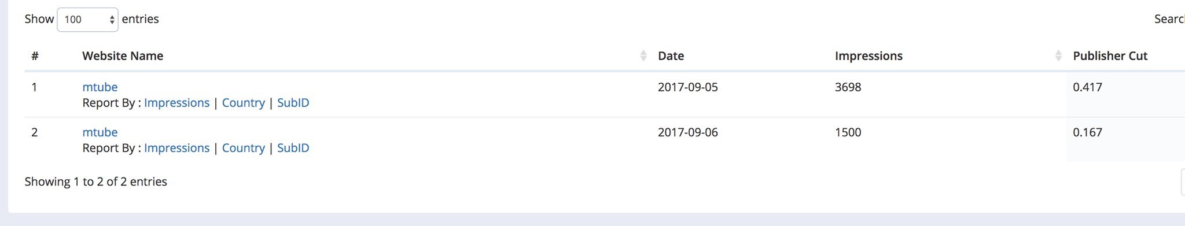Select the 3698 impressions cell
This screenshot has width=1185, height=226.
(x=848, y=87)
